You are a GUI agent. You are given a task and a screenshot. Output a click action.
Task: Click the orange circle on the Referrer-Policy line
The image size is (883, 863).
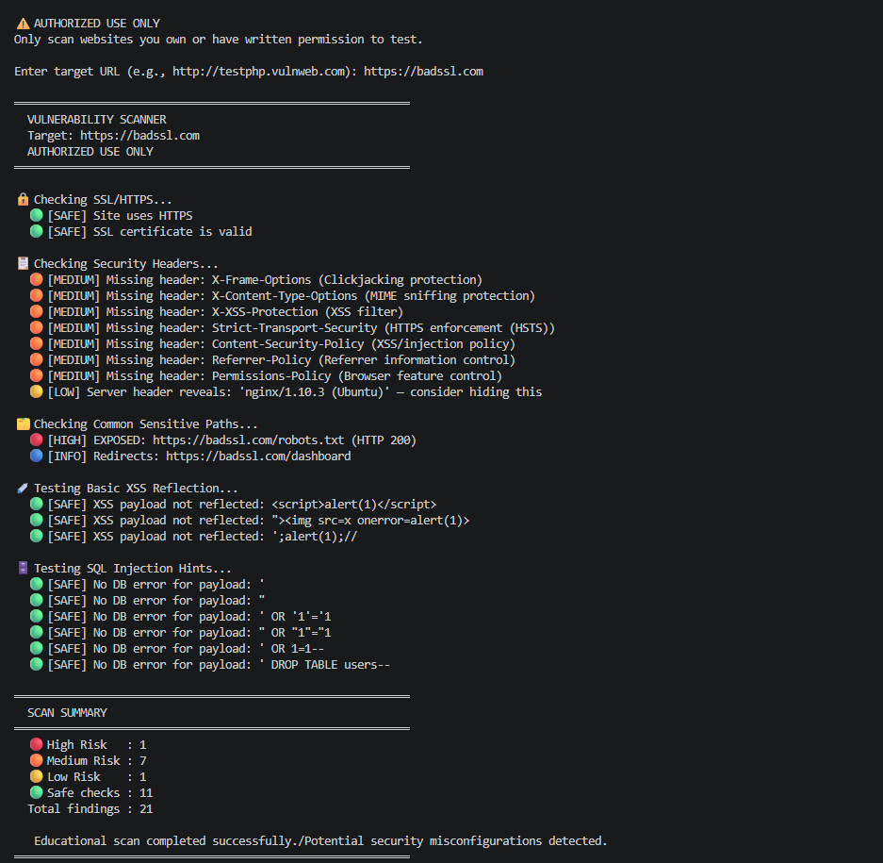(x=37, y=359)
